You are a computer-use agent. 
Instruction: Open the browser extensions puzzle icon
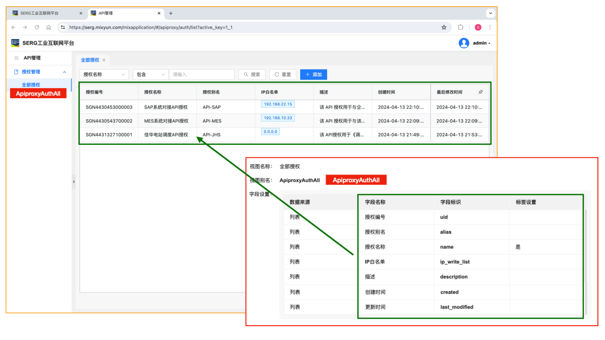[460, 28]
